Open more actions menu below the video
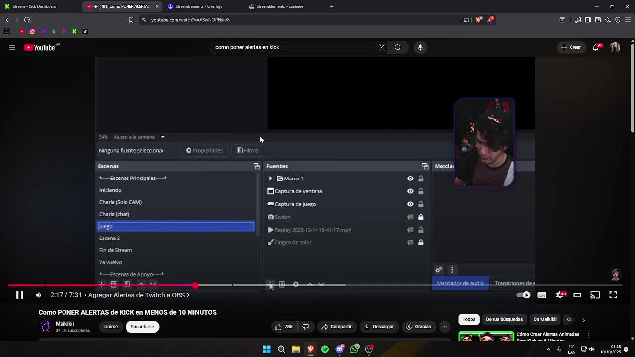Screen dimensions: 635x357 pyautogui.click(x=445, y=327)
